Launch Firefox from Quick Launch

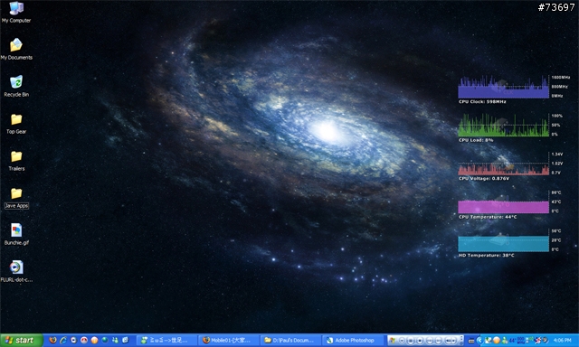pyautogui.click(x=52, y=340)
